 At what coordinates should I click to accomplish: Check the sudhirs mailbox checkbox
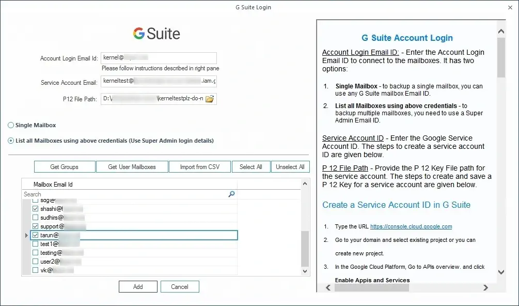36,218
